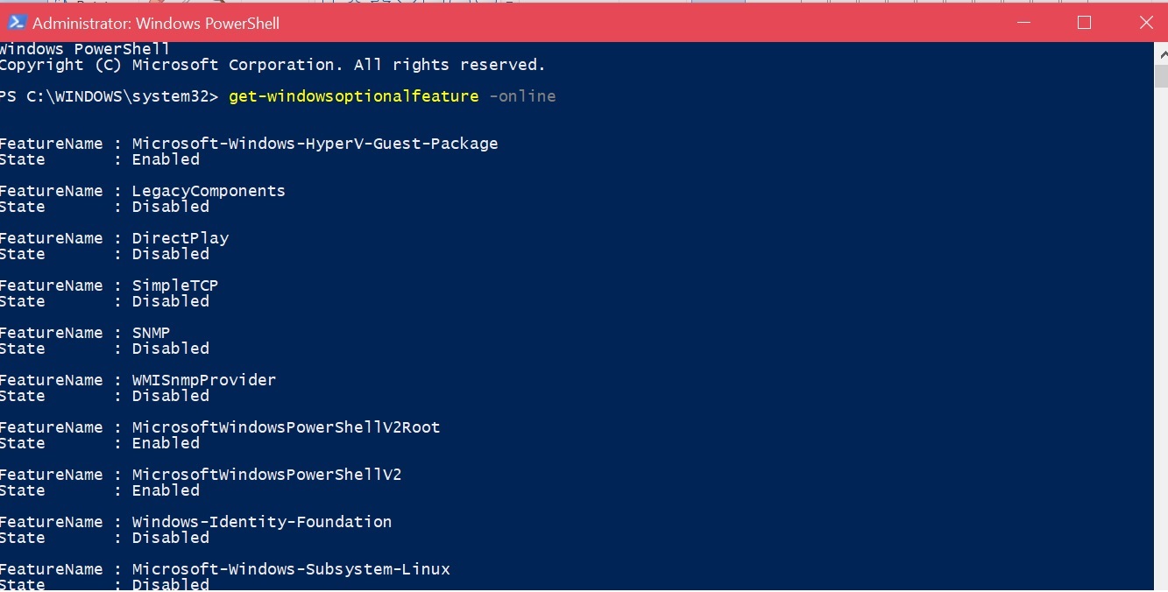Click the -online parameter text
This screenshot has height=592, width=1168.
click(x=522, y=96)
